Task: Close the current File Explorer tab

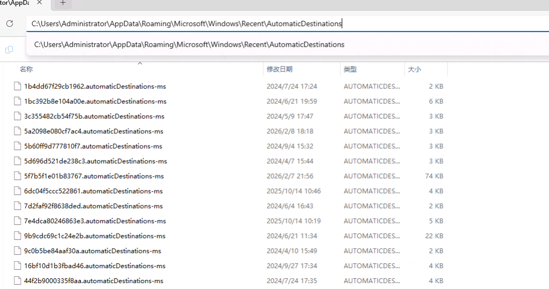Action: click(x=39, y=3)
